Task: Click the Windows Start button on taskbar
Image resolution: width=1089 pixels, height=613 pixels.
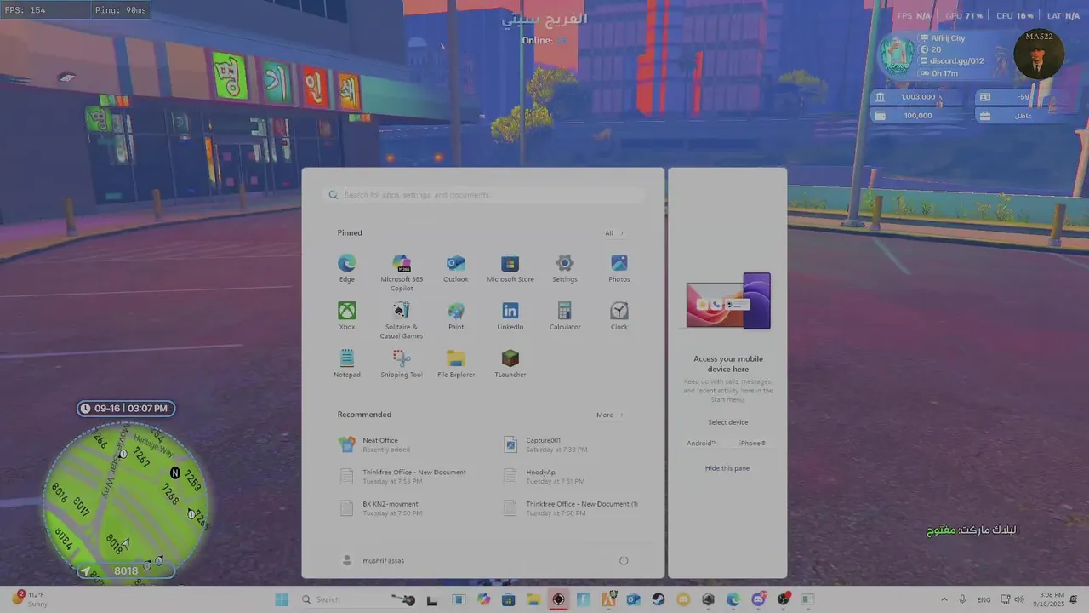Action: tap(282, 599)
